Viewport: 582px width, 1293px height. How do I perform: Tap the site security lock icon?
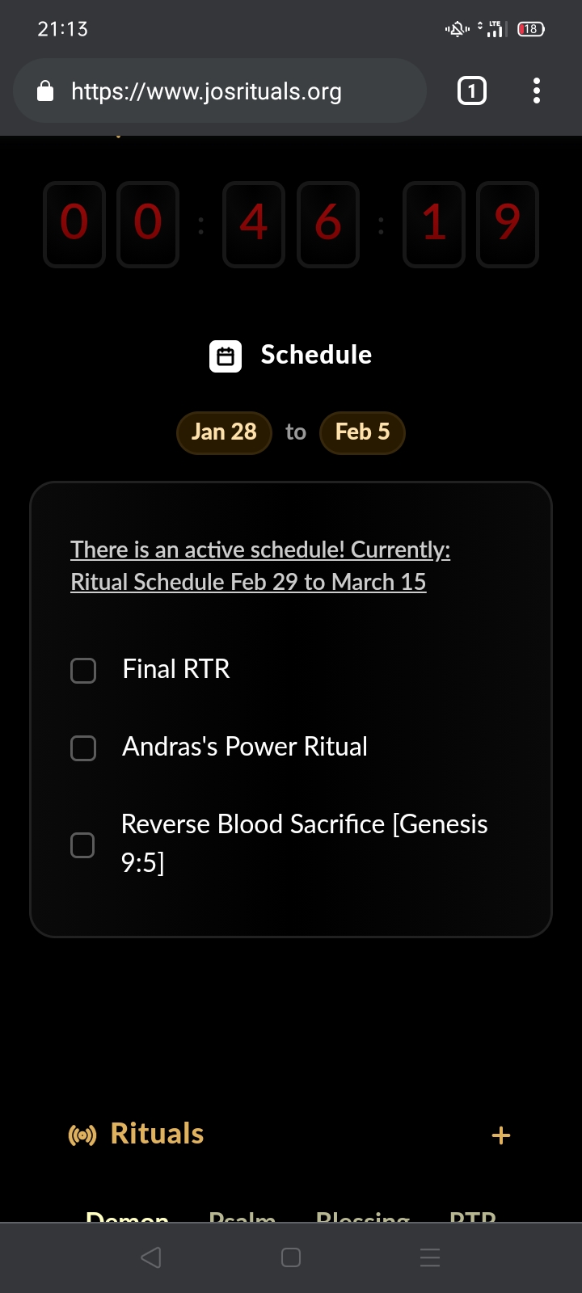coord(46,91)
